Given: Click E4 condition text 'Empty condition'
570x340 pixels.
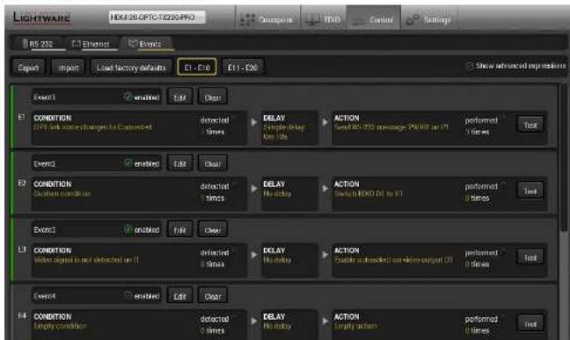Looking at the screenshot, I should click(x=60, y=326).
